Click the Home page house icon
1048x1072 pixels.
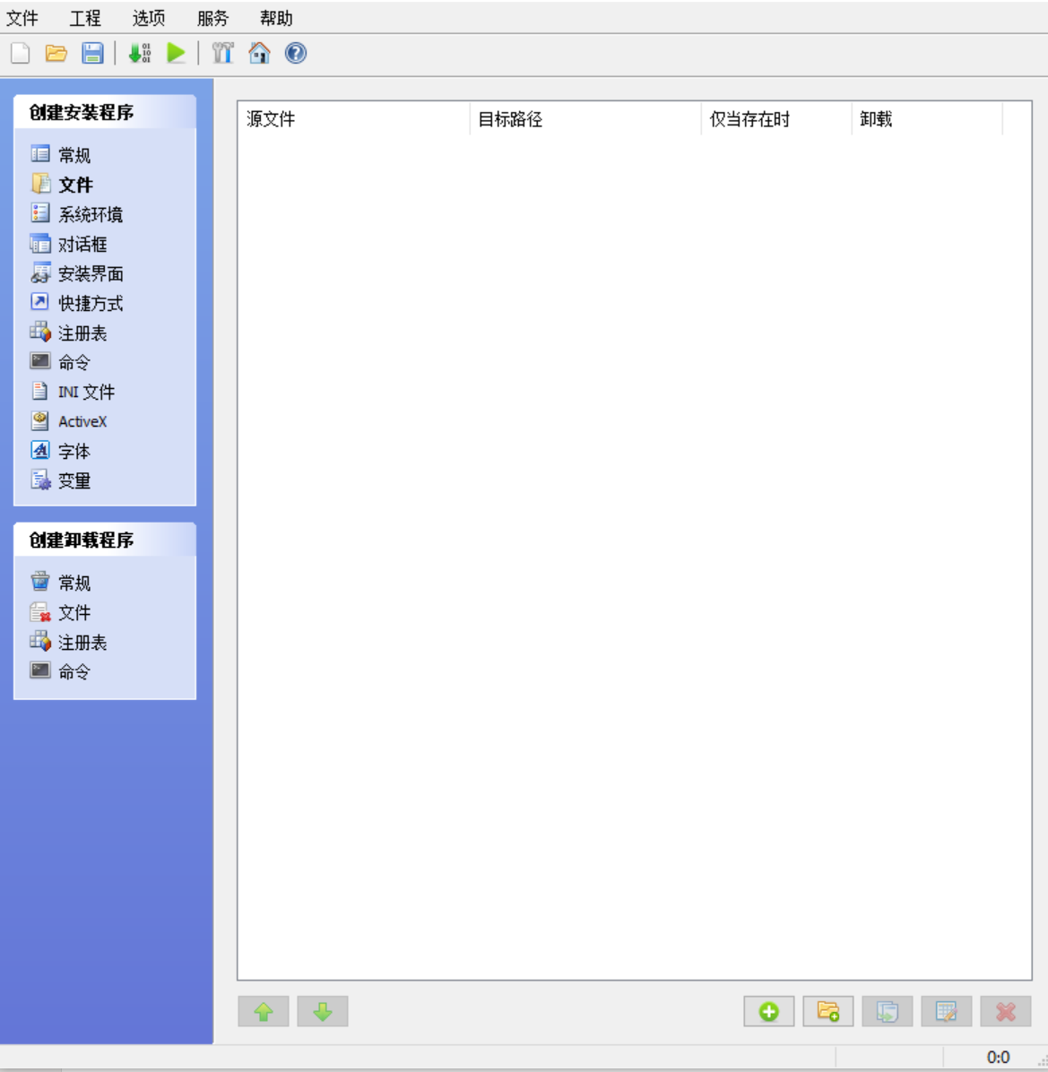(259, 53)
